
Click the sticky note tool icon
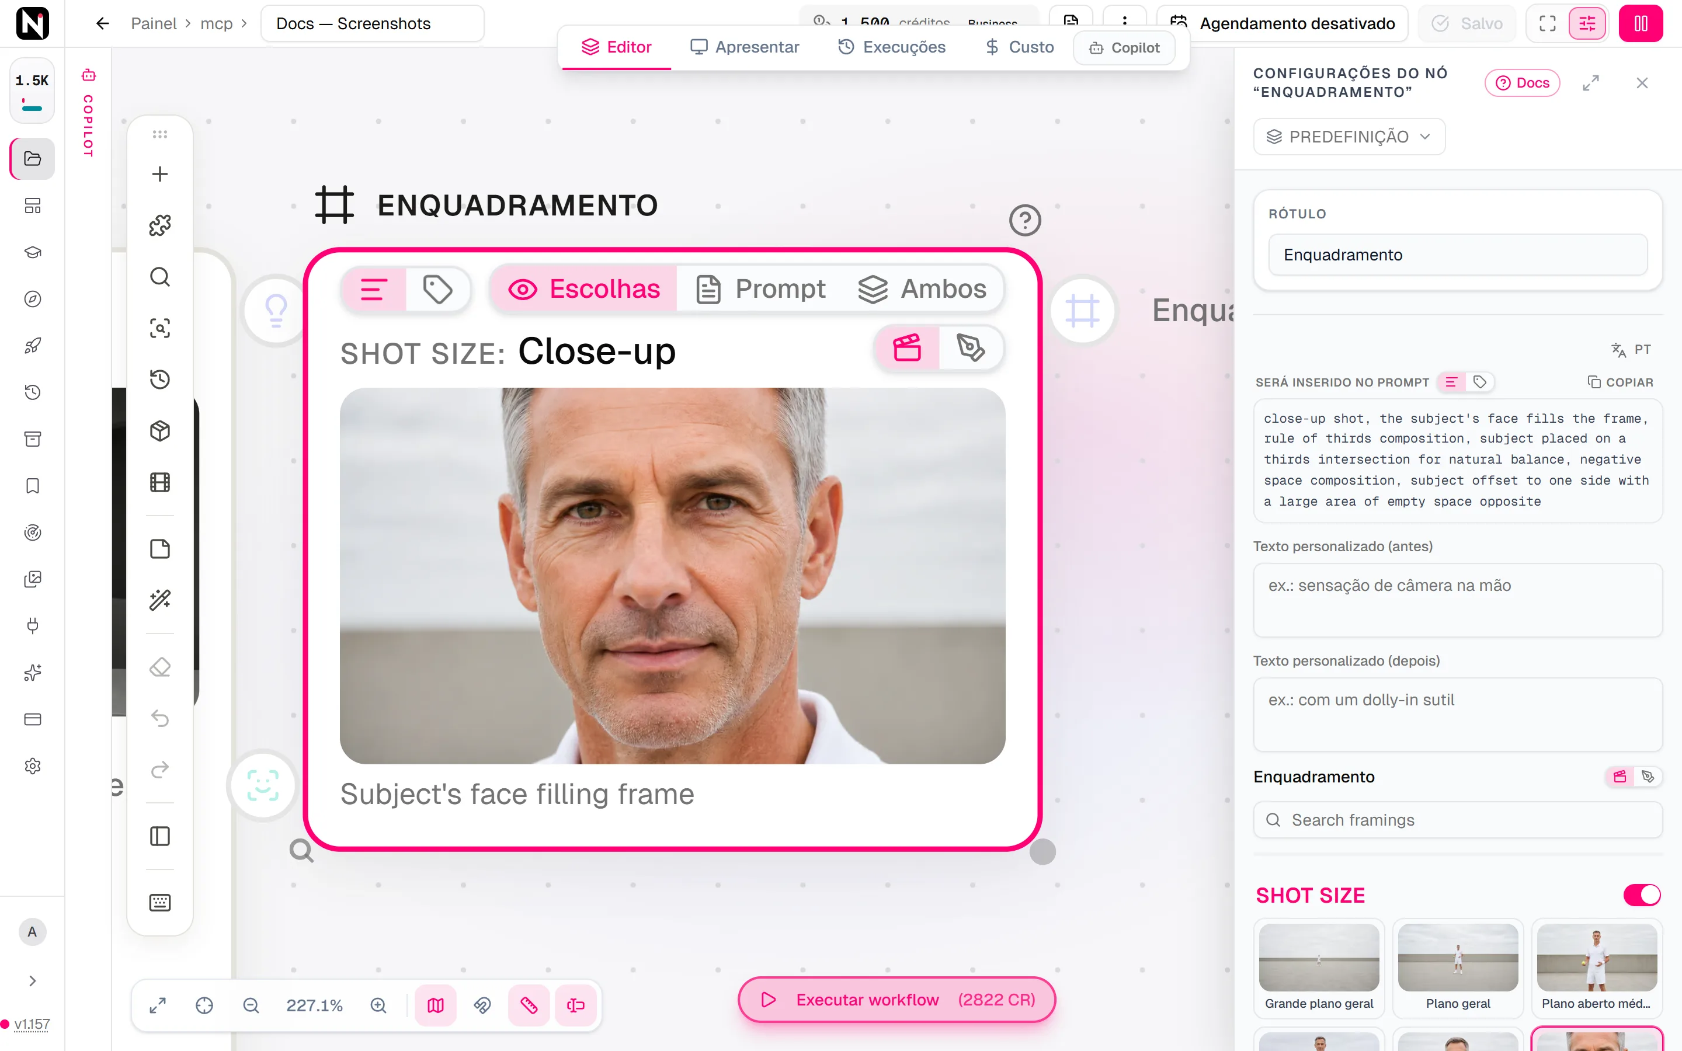coord(160,548)
